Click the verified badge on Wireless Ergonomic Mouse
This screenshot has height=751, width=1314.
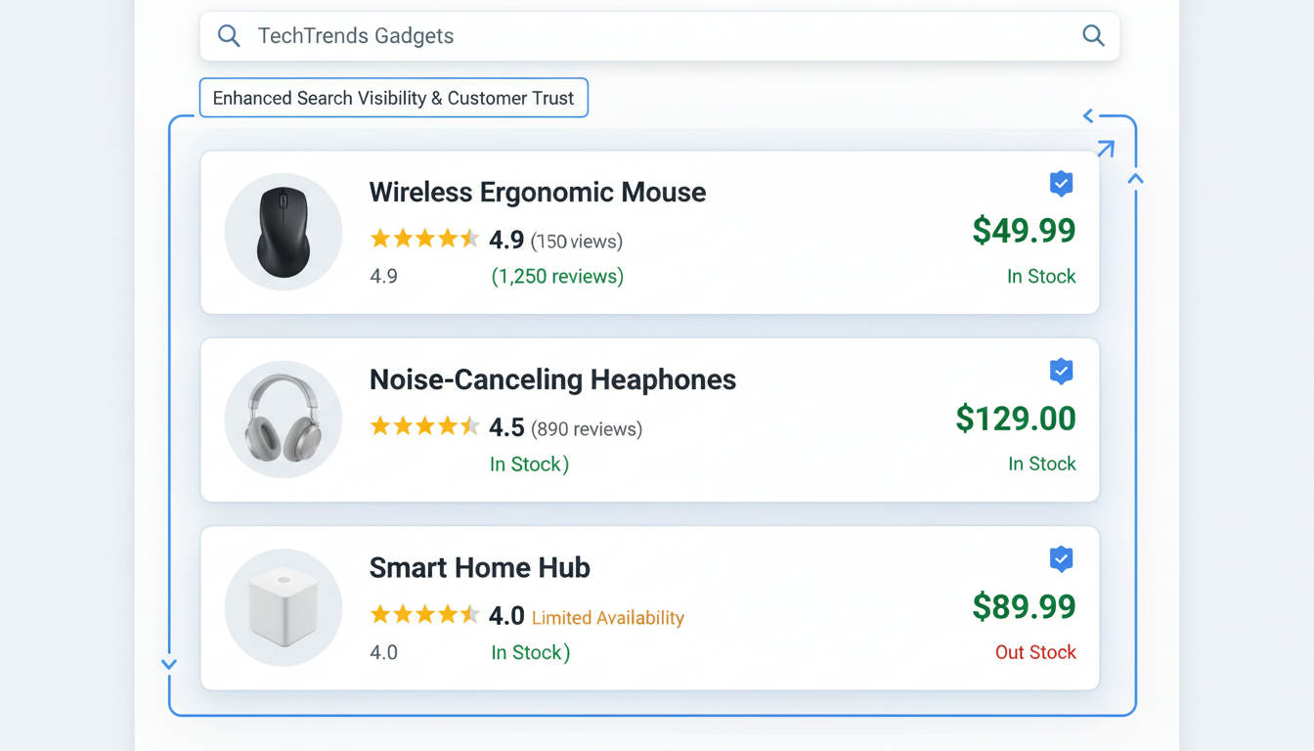point(1061,184)
